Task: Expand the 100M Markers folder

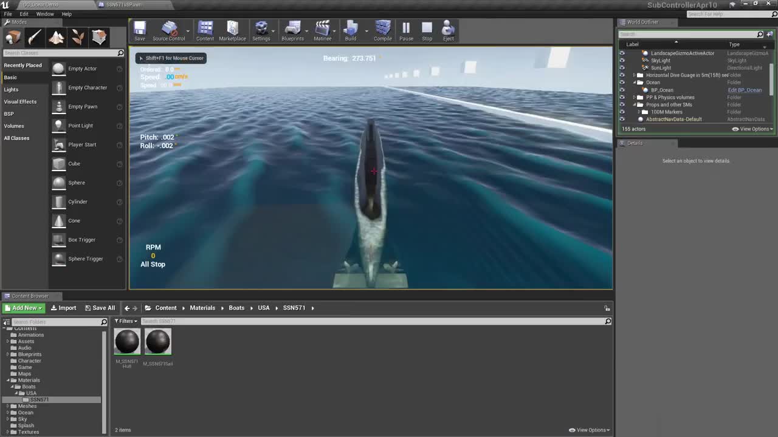Action: coord(639,112)
